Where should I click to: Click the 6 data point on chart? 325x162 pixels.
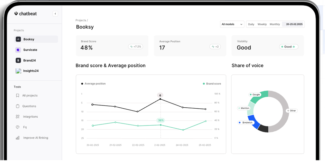160,99
